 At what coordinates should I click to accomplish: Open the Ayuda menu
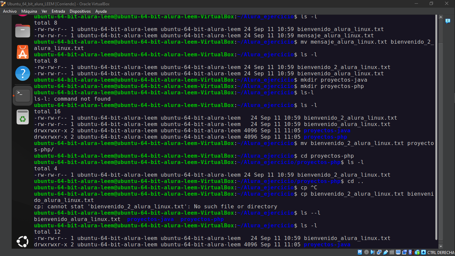(x=101, y=11)
